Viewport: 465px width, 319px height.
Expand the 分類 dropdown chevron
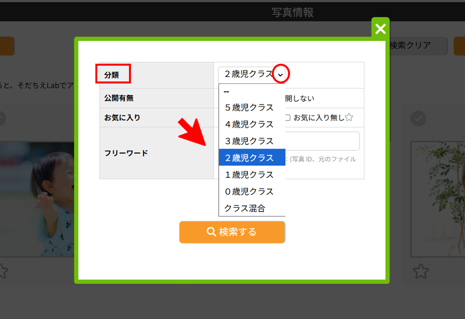coord(280,75)
